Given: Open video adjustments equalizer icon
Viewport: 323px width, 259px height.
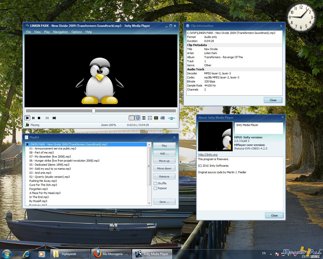Looking at the screenshot, I should (x=144, y=118).
